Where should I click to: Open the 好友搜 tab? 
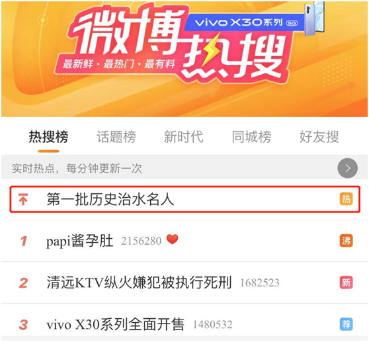[319, 137]
